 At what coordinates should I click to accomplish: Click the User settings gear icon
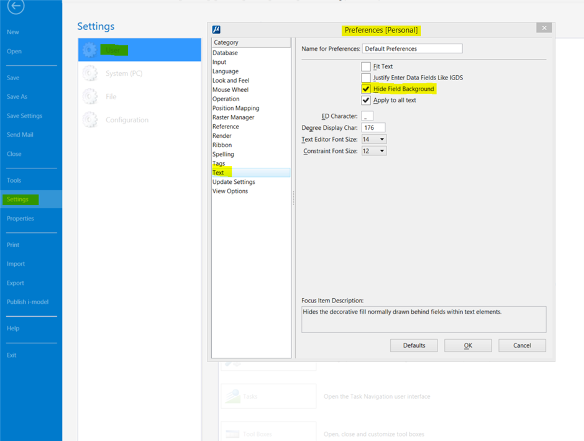pyautogui.click(x=89, y=48)
